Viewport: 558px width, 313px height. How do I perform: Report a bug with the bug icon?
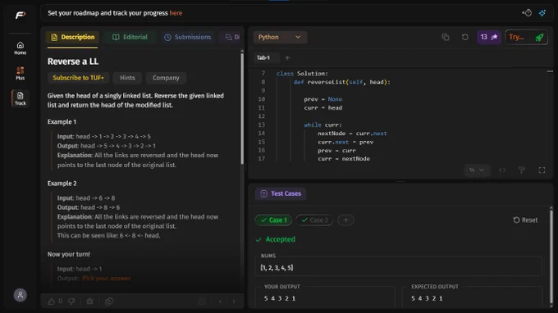tap(89, 302)
